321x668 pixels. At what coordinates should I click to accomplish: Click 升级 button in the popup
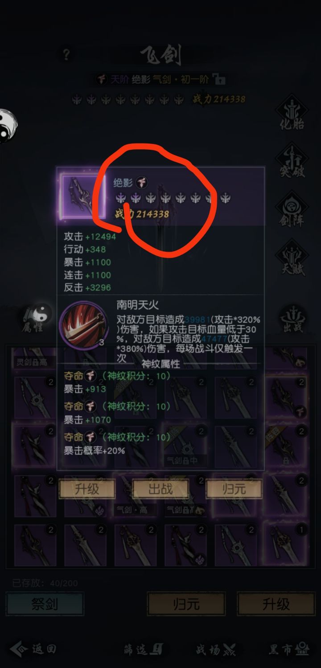coord(87,489)
